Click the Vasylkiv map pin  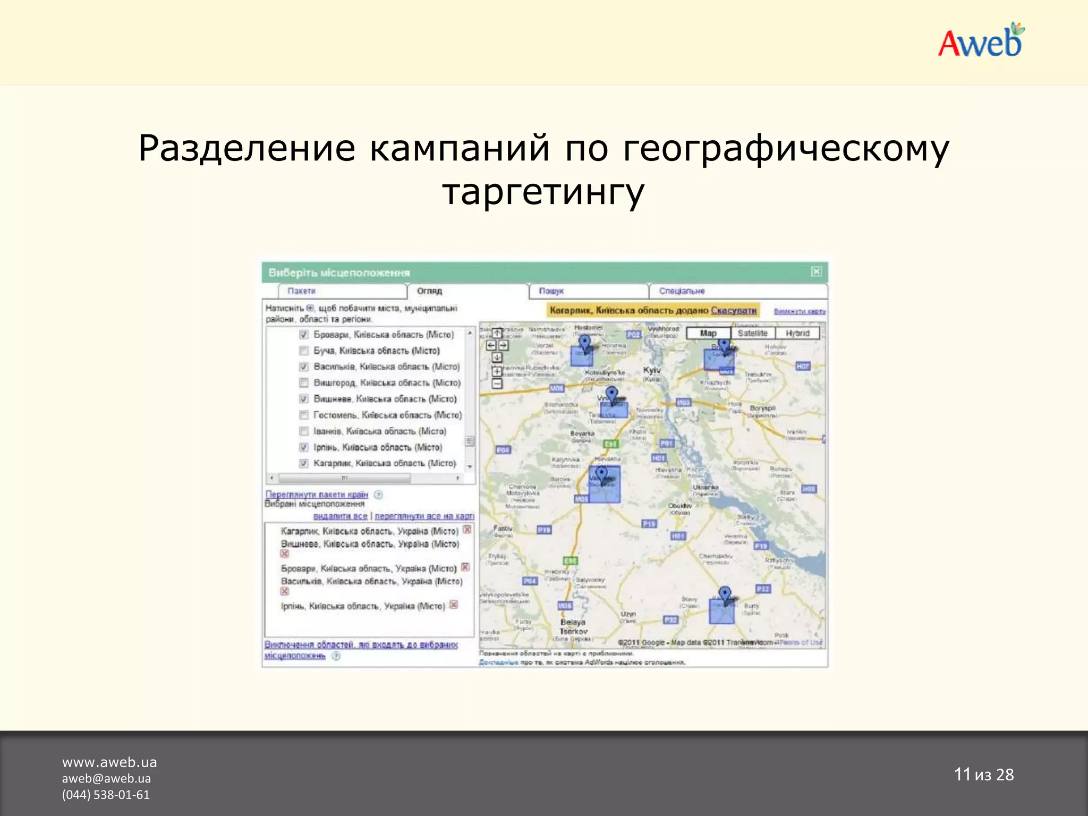point(601,475)
